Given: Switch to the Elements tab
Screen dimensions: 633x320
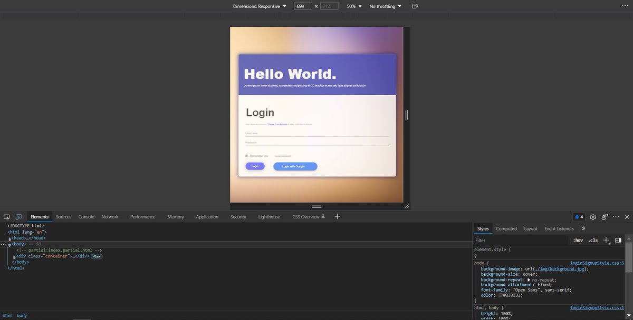Looking at the screenshot, I should [40, 217].
